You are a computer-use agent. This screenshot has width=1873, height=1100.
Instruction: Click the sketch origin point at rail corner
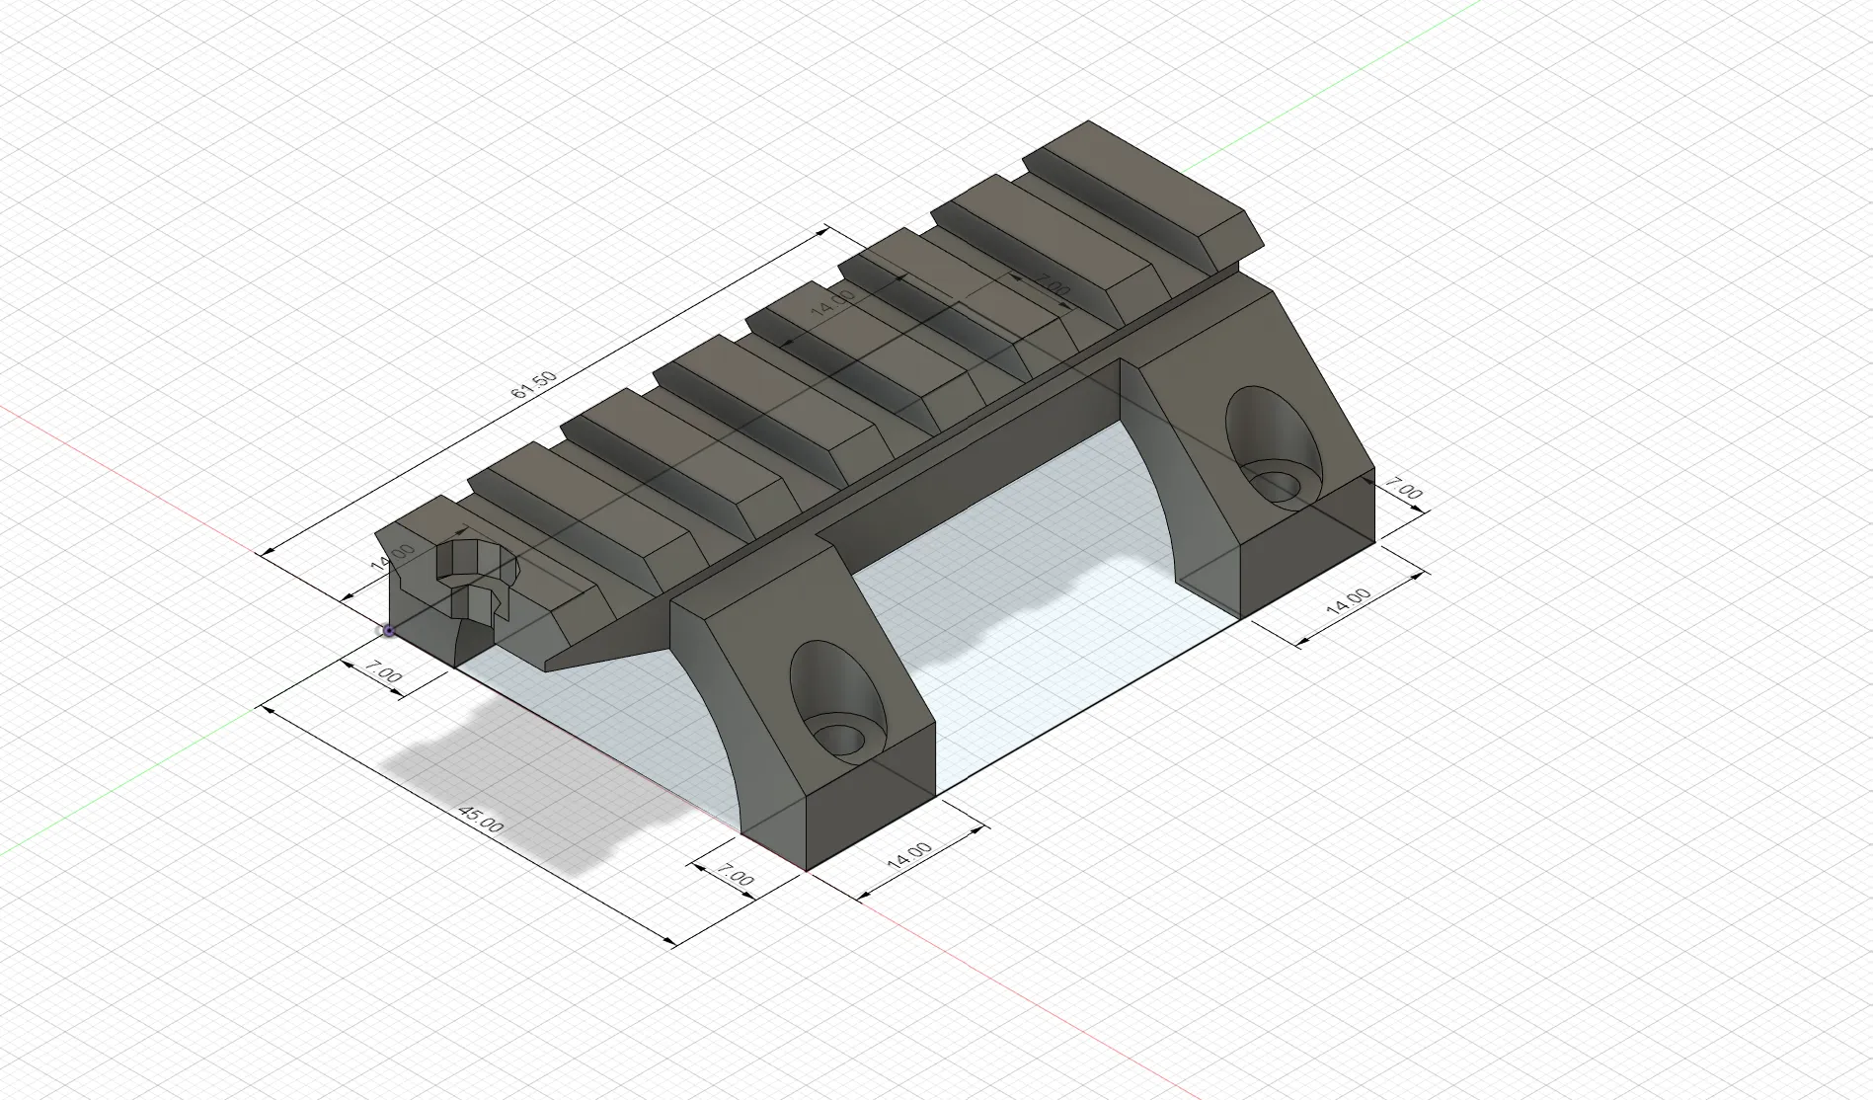coord(389,630)
